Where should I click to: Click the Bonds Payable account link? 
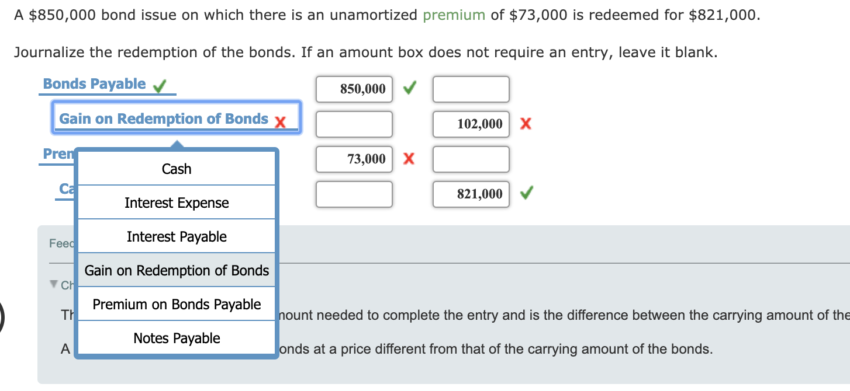94,83
